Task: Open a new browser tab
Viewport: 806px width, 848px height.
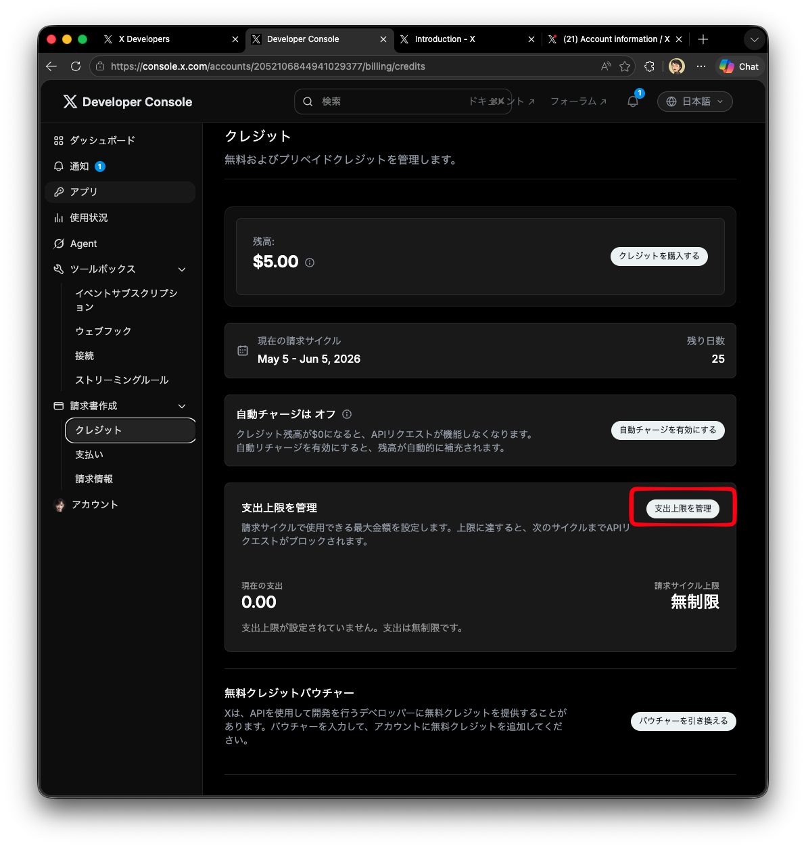Action: coord(703,39)
